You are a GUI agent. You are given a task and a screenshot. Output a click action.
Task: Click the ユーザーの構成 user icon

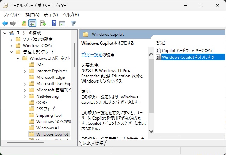pyautogui.click(x=12, y=33)
